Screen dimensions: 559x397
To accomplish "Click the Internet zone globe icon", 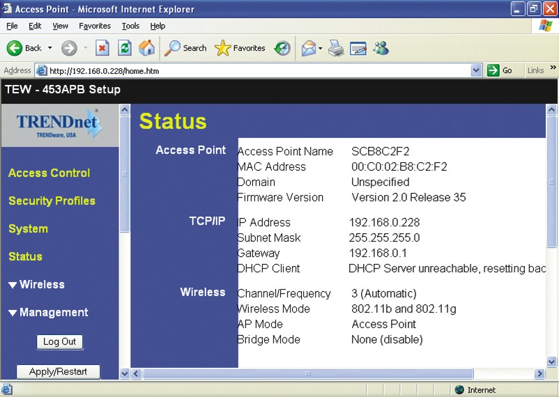I will (459, 389).
